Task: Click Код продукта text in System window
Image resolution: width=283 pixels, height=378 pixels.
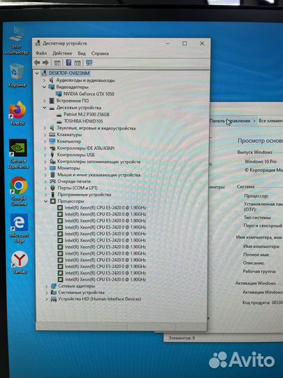Action: coord(263,302)
